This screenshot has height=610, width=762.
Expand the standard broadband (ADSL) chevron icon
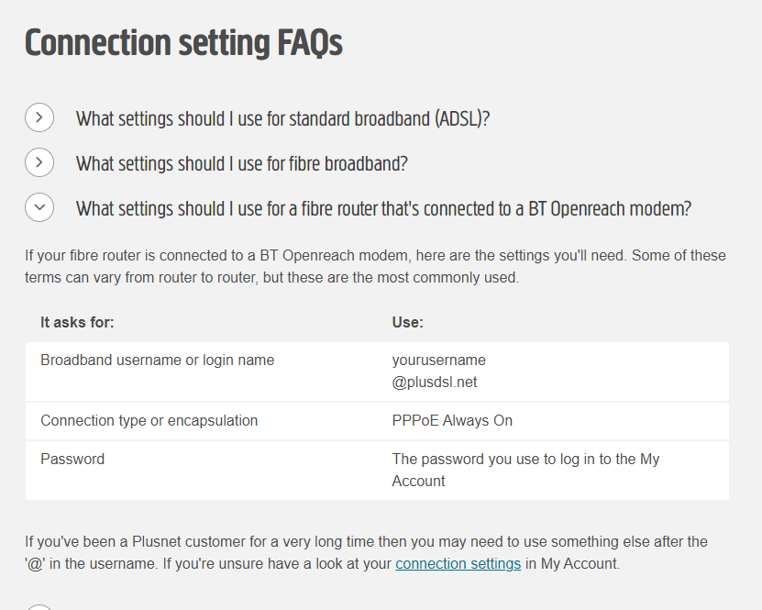(x=39, y=118)
